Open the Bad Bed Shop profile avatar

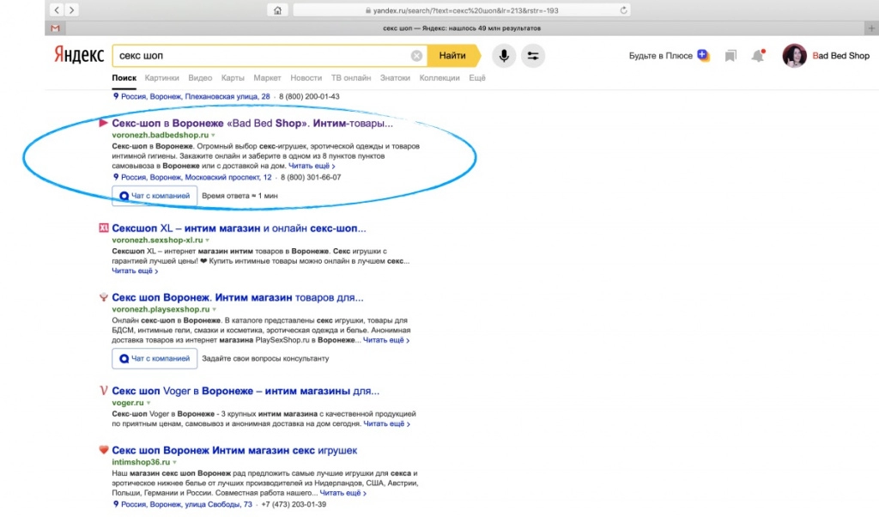tap(794, 56)
